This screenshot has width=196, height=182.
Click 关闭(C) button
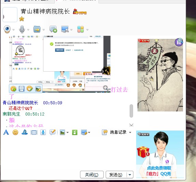92,175
